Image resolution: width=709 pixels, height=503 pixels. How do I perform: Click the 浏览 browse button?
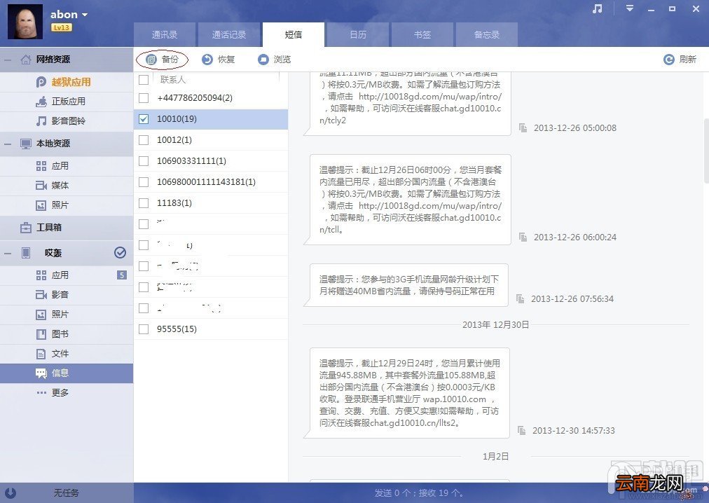click(274, 60)
